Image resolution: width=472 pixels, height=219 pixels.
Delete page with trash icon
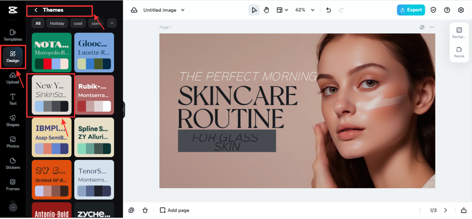[145, 210]
